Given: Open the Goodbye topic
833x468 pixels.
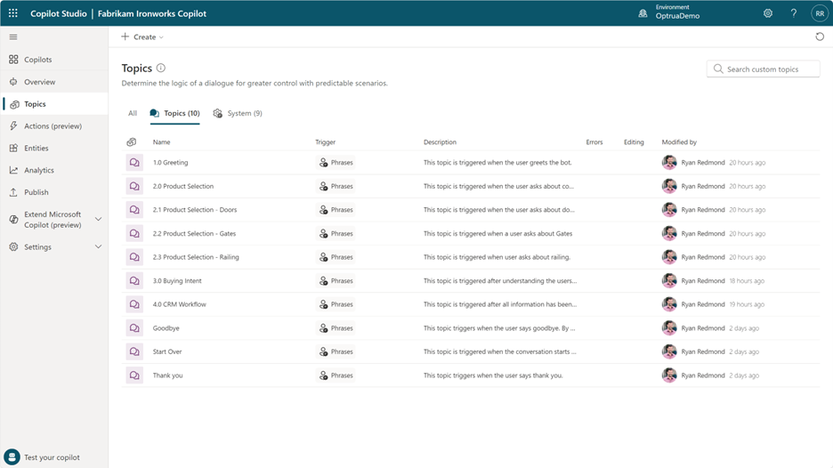Looking at the screenshot, I should (x=166, y=327).
